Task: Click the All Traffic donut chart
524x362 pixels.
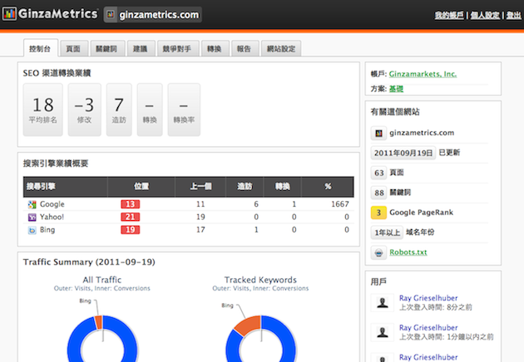Action: coord(102,339)
